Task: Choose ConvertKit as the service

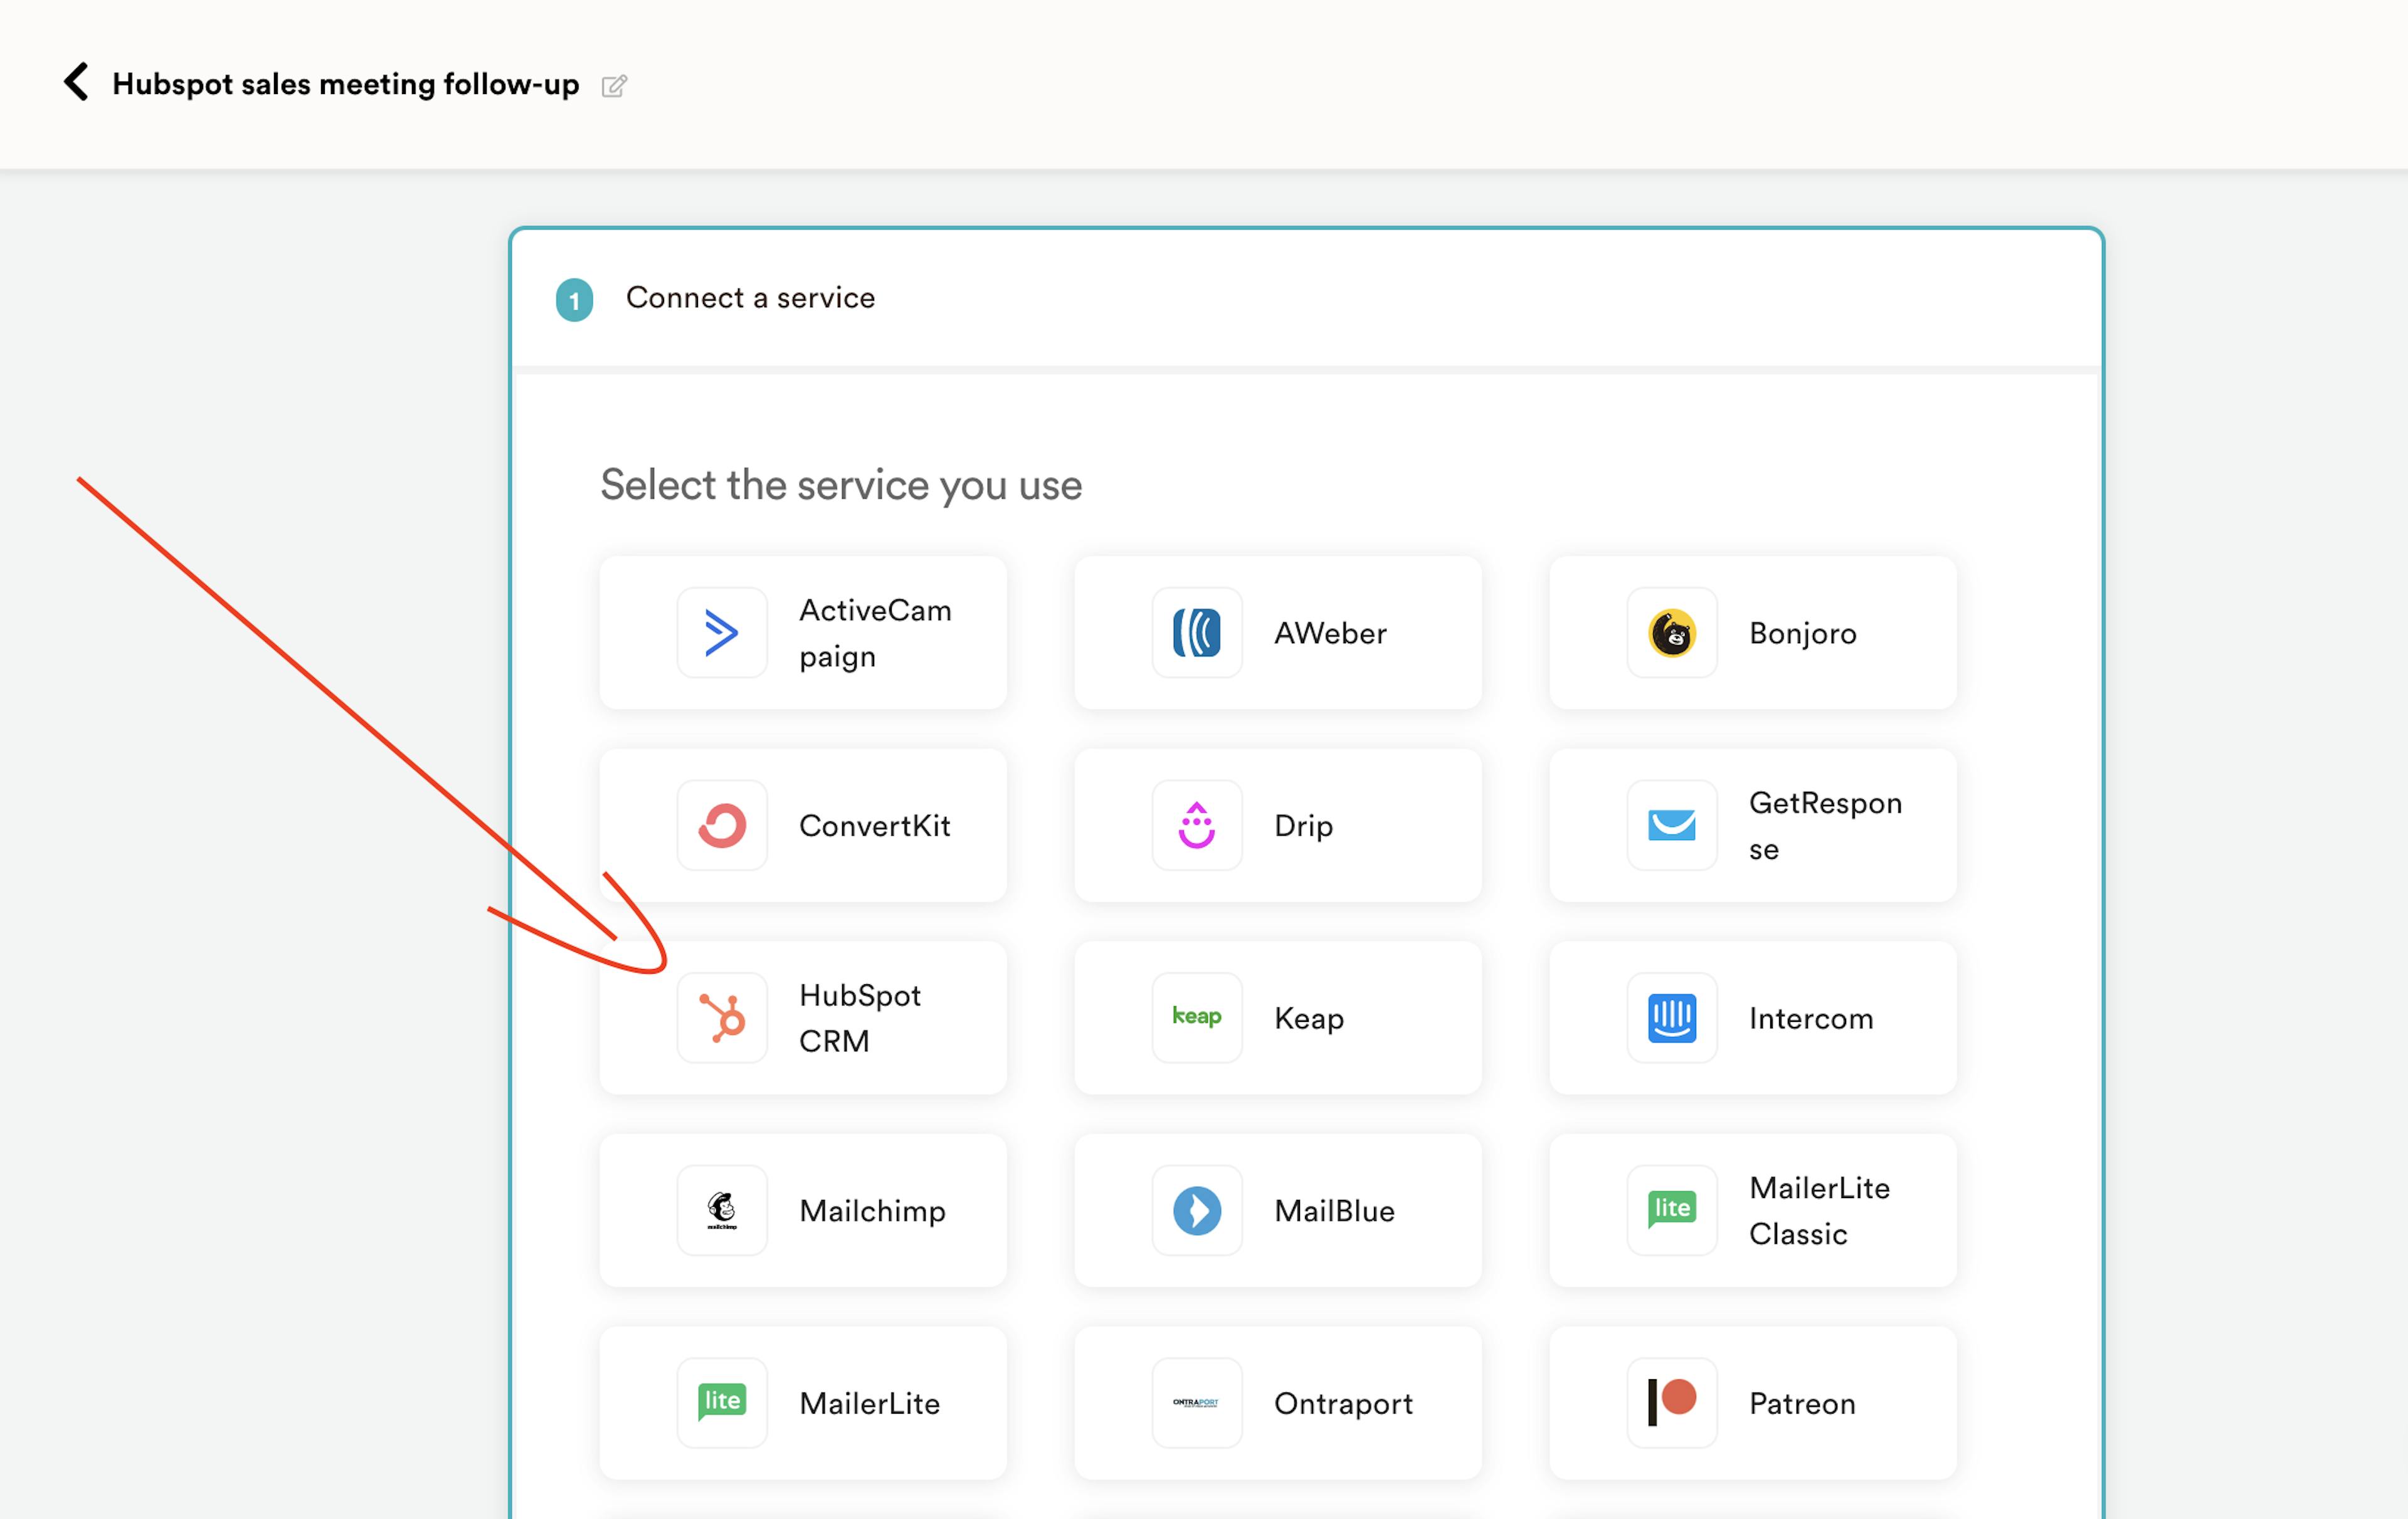Action: click(874, 826)
